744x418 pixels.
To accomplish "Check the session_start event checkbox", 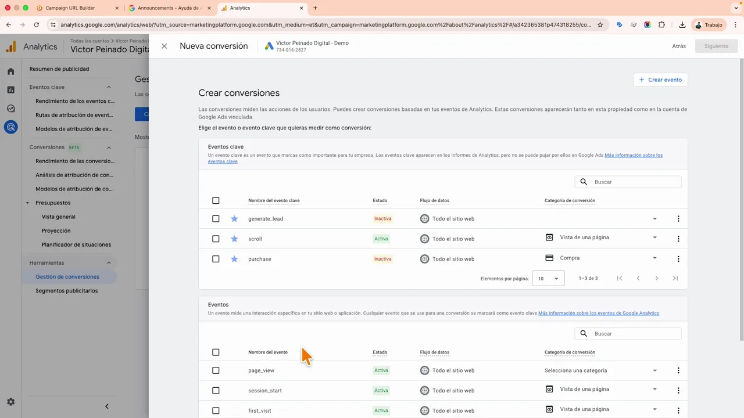I will click(x=216, y=391).
